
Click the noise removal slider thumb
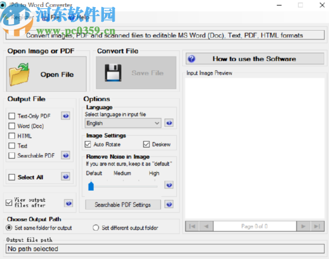(x=91, y=186)
